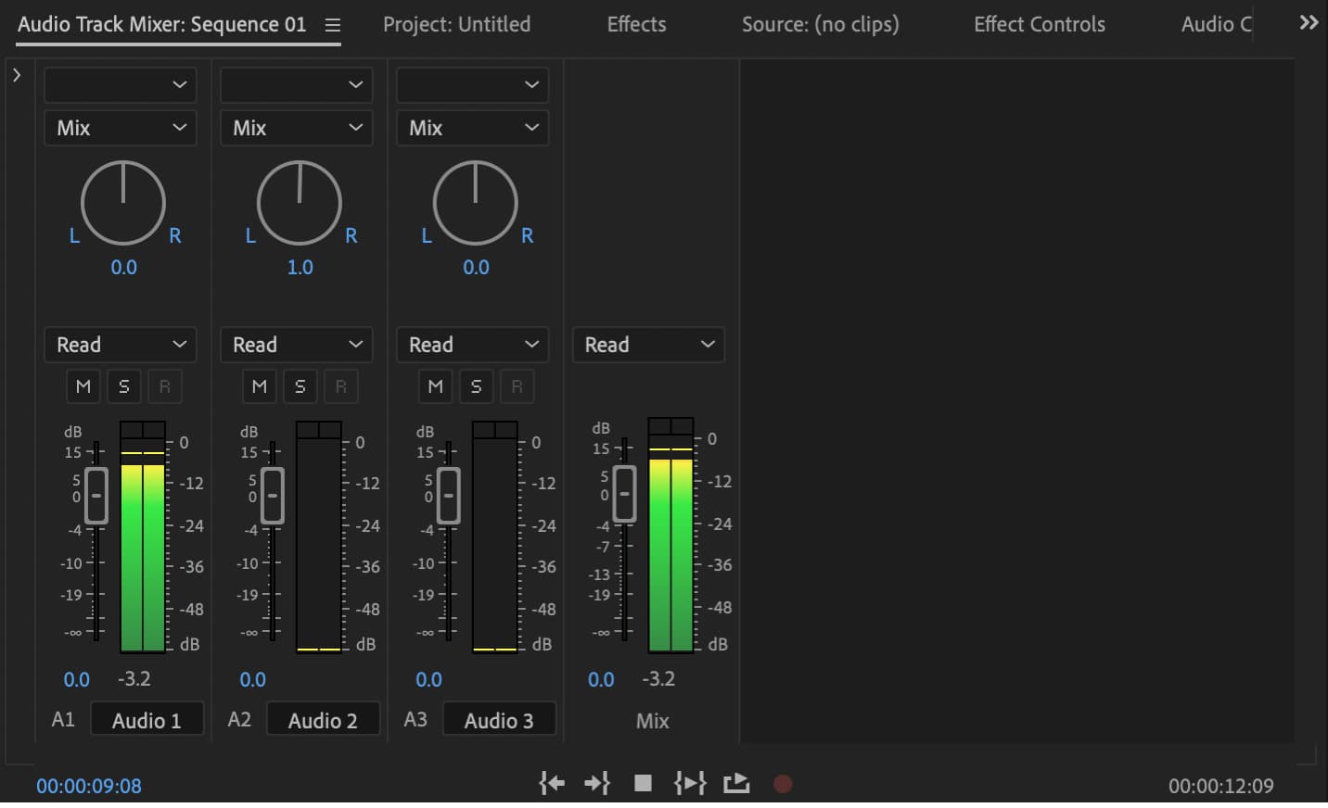Screen dimensions: 1328x808
Task: Switch to the Effect Controls tab
Action: (1039, 25)
